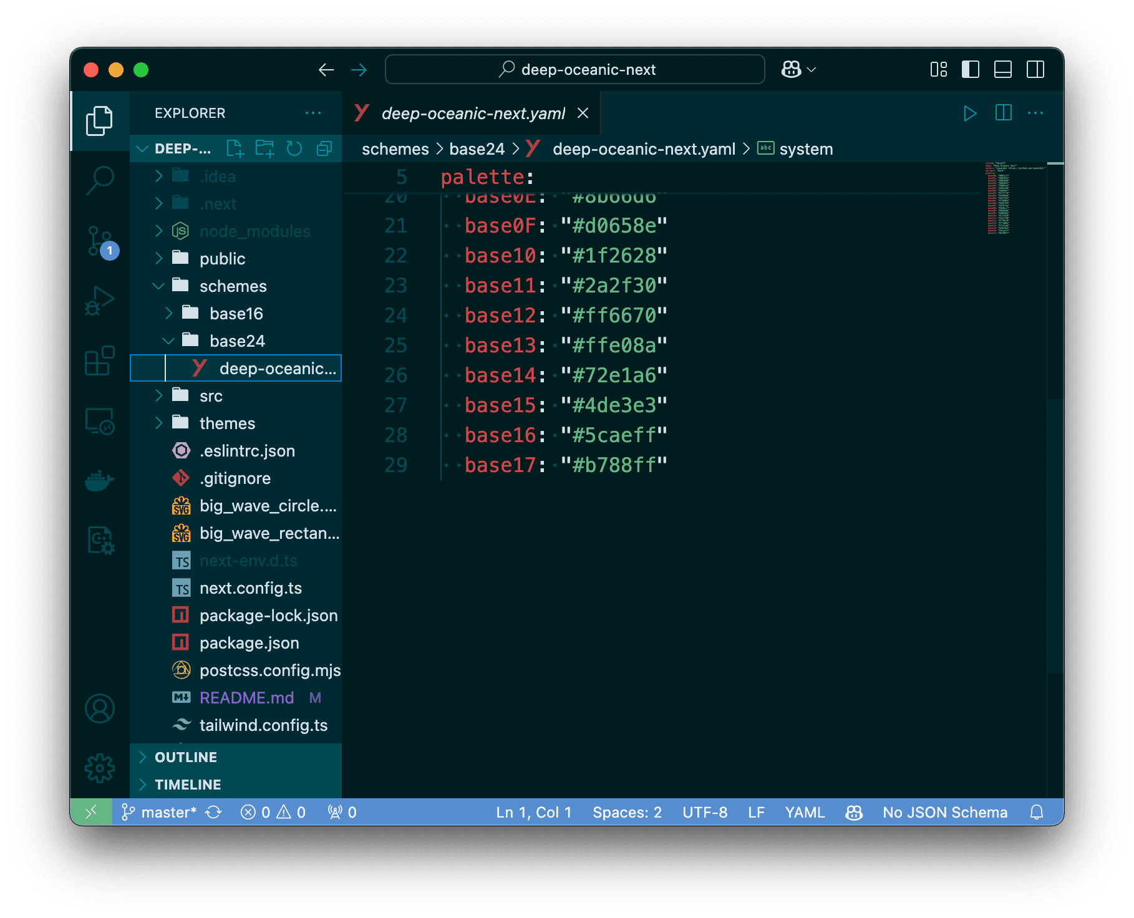
Task: Collapse the base24 folder
Action: [x=236, y=341]
